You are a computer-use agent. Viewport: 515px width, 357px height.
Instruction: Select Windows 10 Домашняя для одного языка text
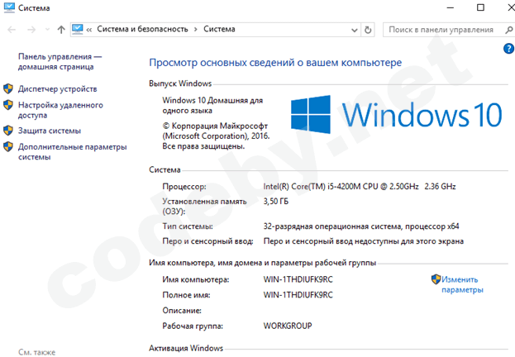[x=212, y=106]
